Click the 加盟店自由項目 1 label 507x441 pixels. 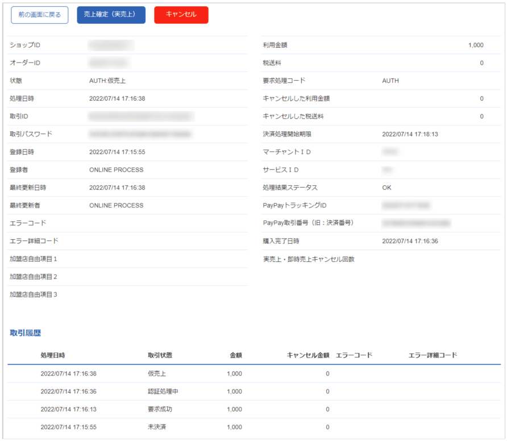34,259
